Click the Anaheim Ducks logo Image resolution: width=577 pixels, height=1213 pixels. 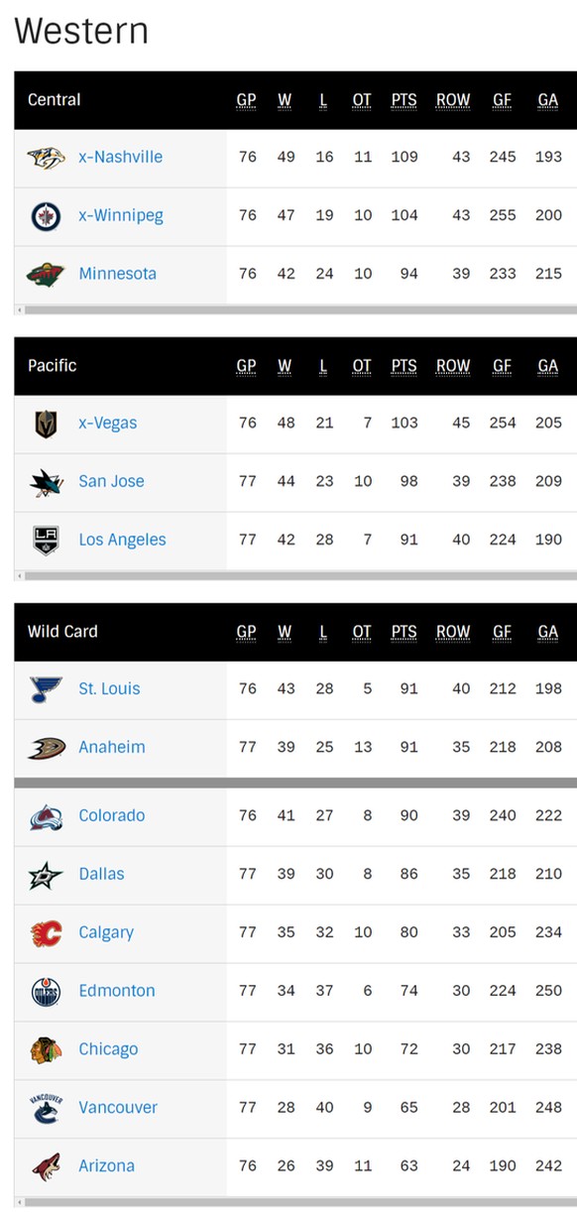(46, 748)
